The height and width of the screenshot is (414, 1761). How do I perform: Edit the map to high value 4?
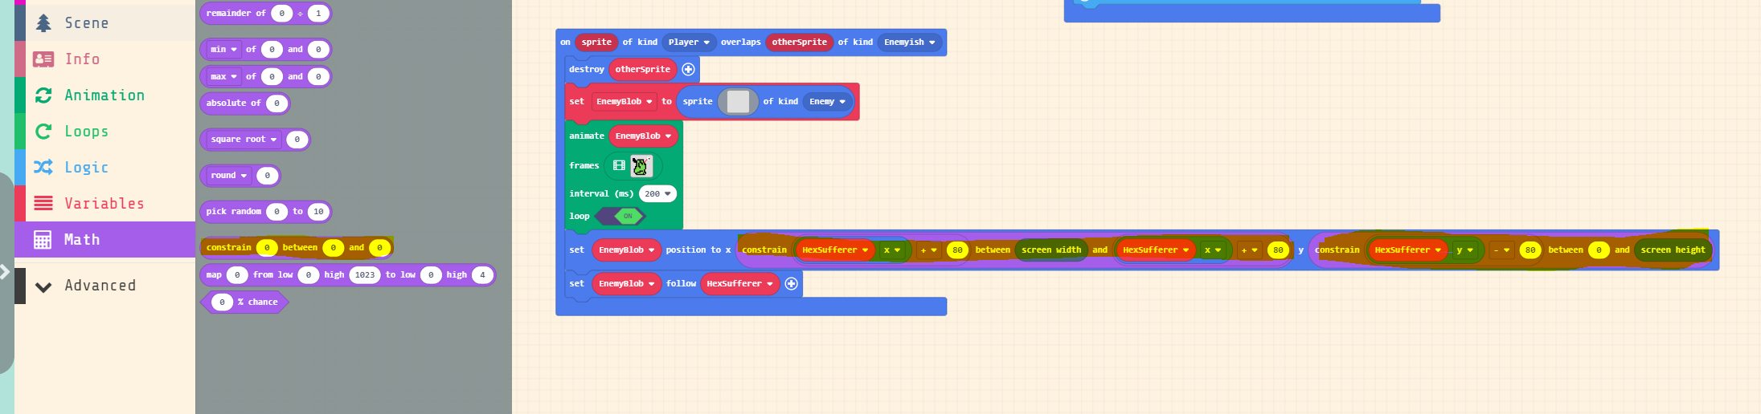tap(482, 274)
